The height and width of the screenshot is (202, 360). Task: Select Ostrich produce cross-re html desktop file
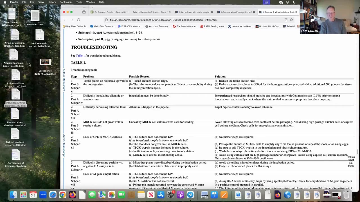click(x=15, y=137)
